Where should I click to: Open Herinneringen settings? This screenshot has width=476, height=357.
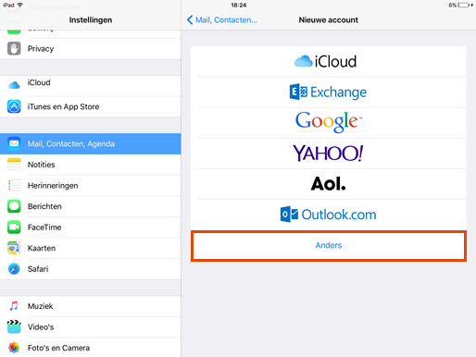pos(91,186)
